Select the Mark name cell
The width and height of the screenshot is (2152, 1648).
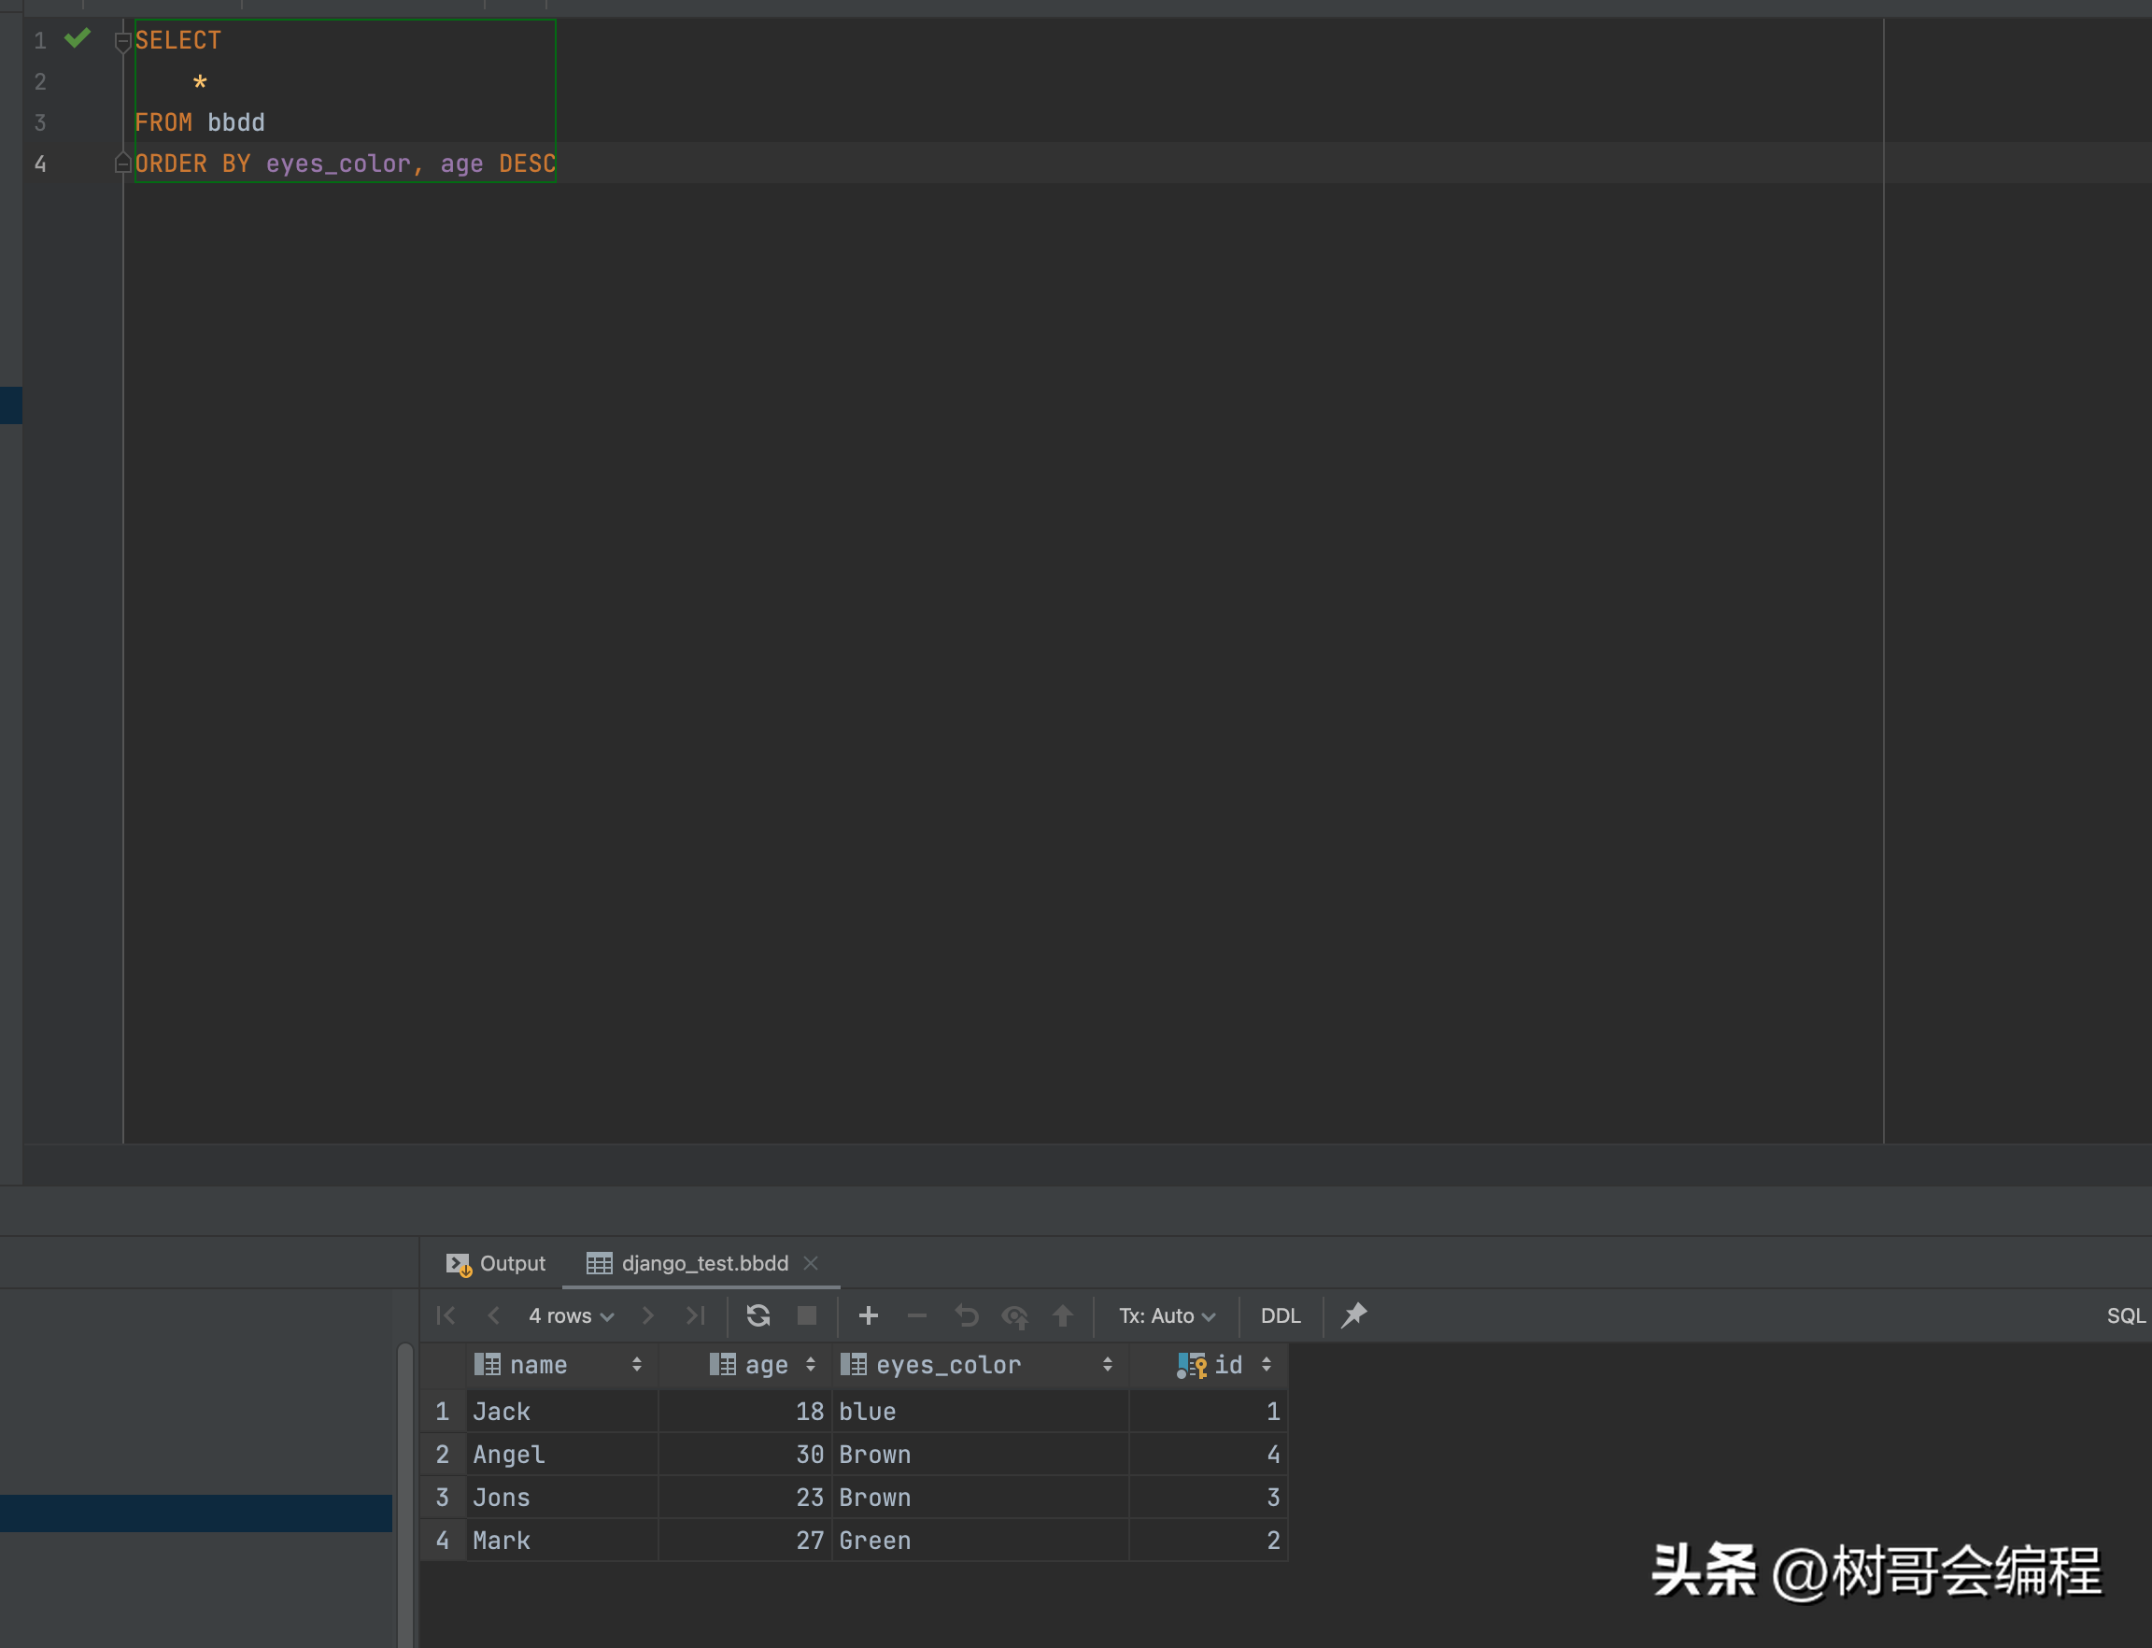pyautogui.click(x=562, y=1541)
